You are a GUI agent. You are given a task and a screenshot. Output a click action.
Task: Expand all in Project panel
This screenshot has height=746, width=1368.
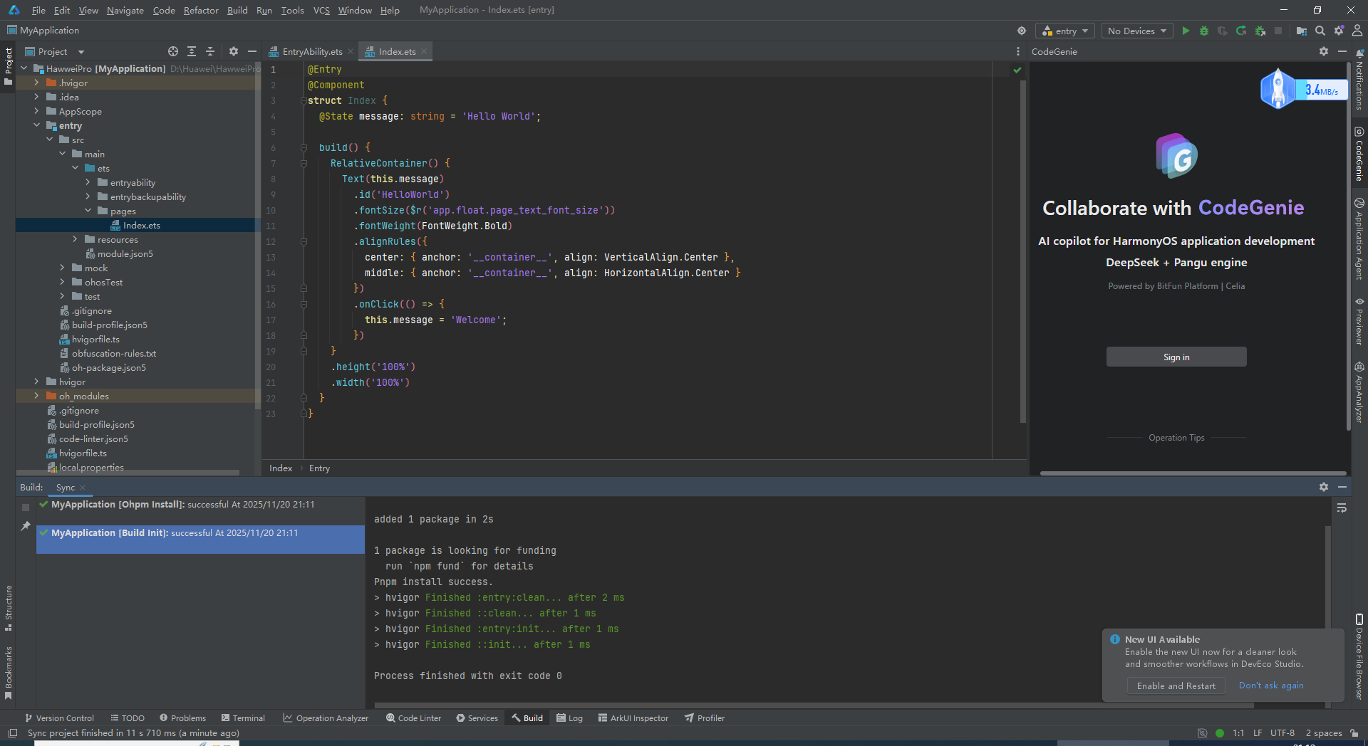192,51
